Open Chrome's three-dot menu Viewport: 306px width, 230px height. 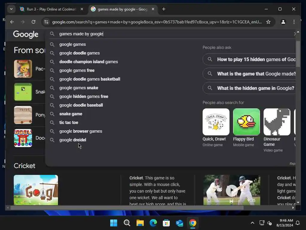(x=294, y=22)
